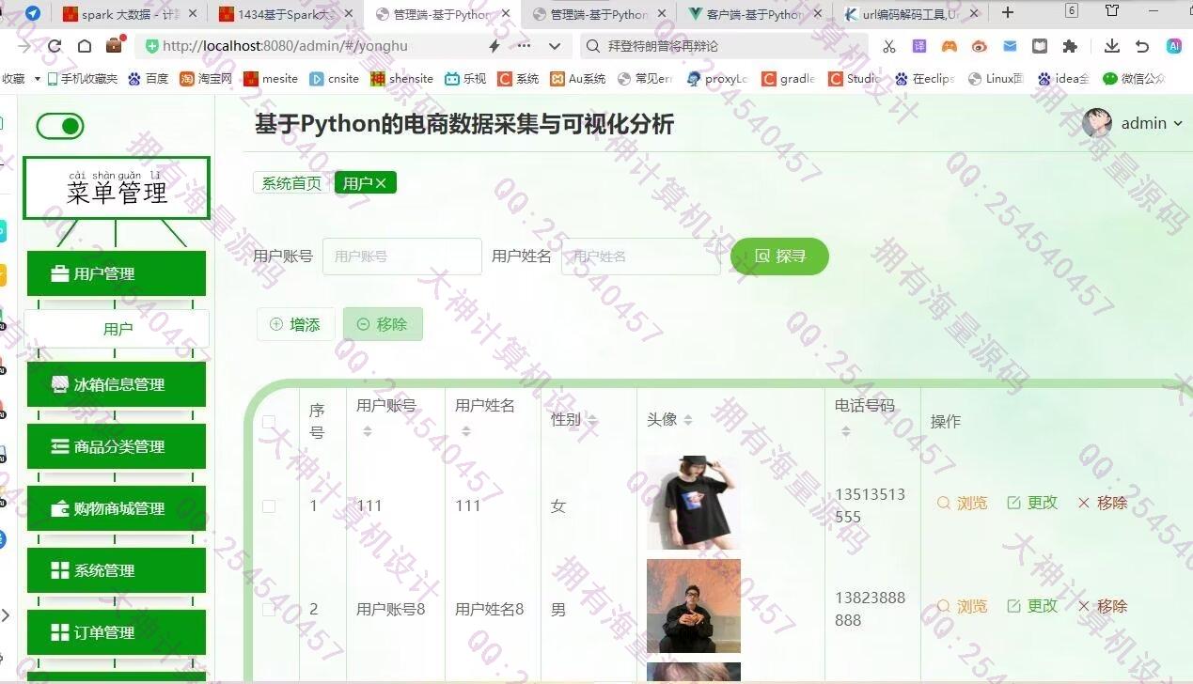
Task: Click the forward navigation arrow
Action: 24,46
